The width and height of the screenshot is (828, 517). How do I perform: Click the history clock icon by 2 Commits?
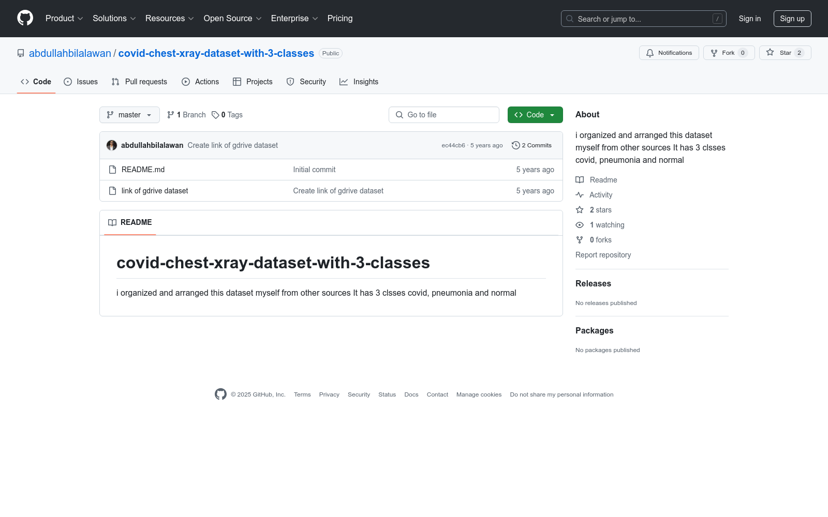tap(515, 145)
